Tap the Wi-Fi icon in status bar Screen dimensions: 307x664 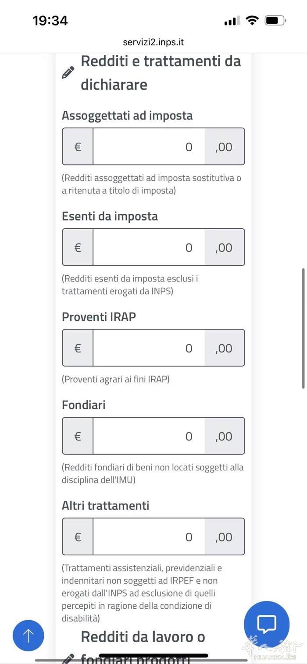pos(252,21)
